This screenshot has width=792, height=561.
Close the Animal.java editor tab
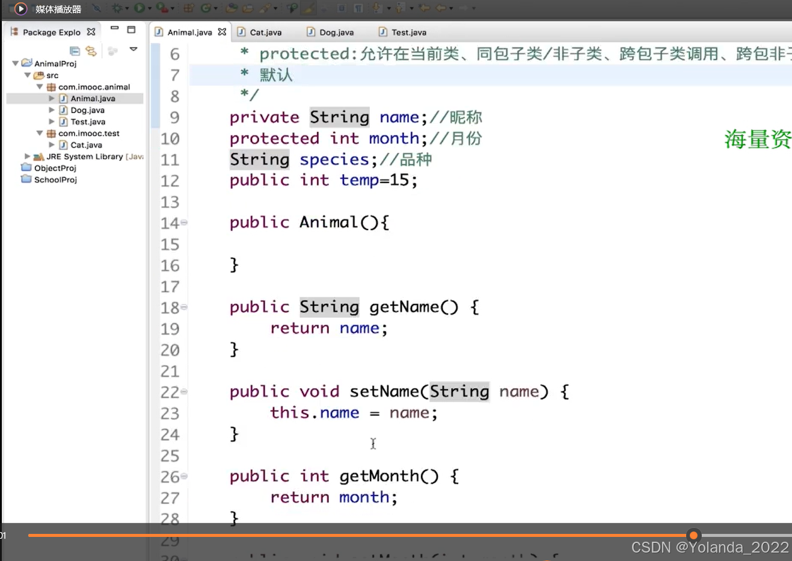pyautogui.click(x=222, y=32)
